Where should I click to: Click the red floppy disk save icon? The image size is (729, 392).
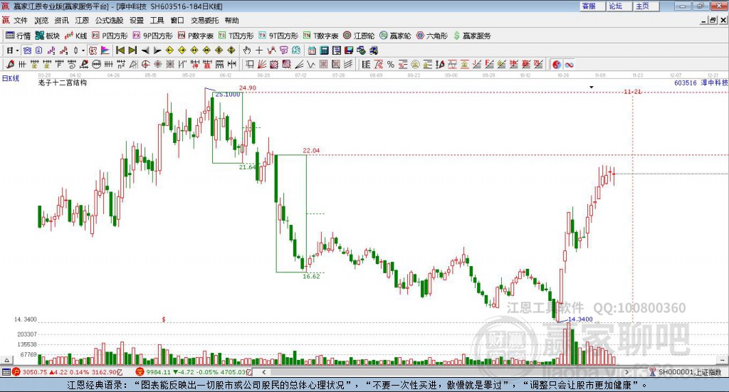pyautogui.click(x=349, y=51)
